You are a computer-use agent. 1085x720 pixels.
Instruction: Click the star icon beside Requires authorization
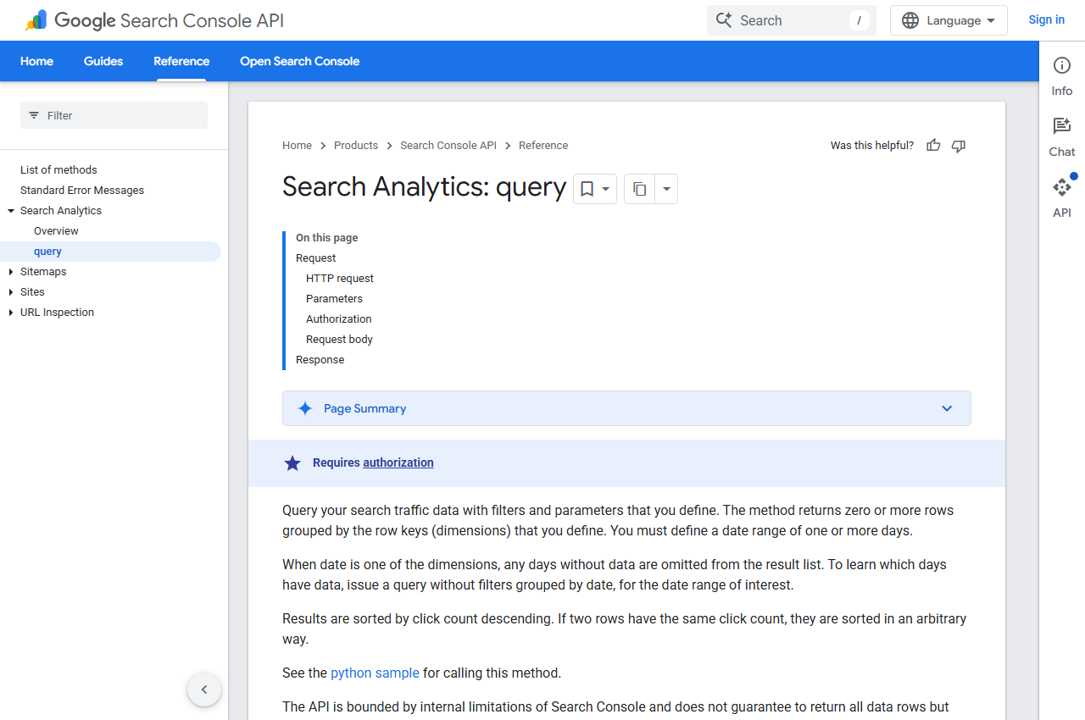tap(292, 463)
